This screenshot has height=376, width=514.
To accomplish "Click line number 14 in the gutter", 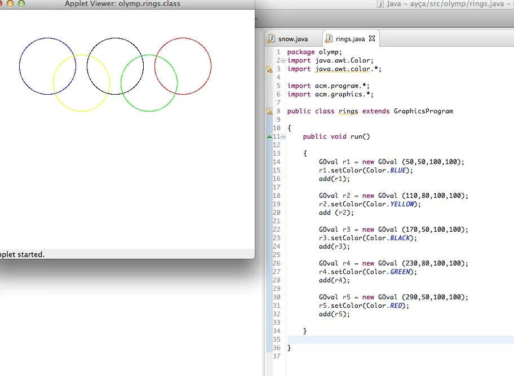I will coord(277,162).
